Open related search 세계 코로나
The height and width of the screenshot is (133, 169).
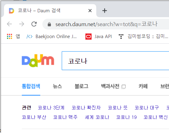point(97,117)
